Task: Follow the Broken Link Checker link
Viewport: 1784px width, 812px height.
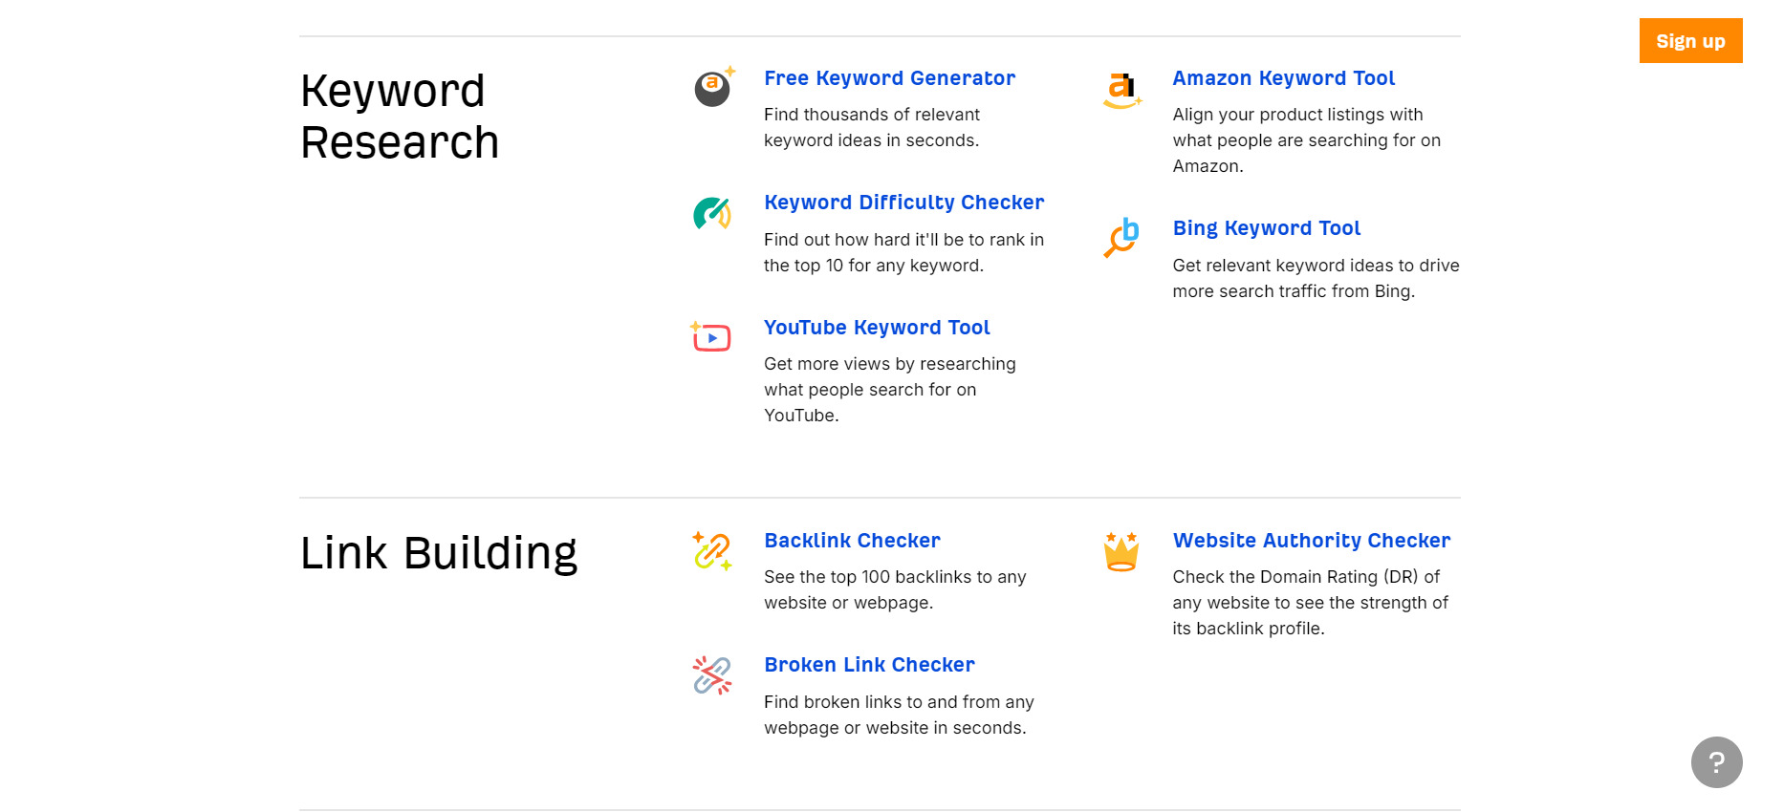Action: pos(869,665)
